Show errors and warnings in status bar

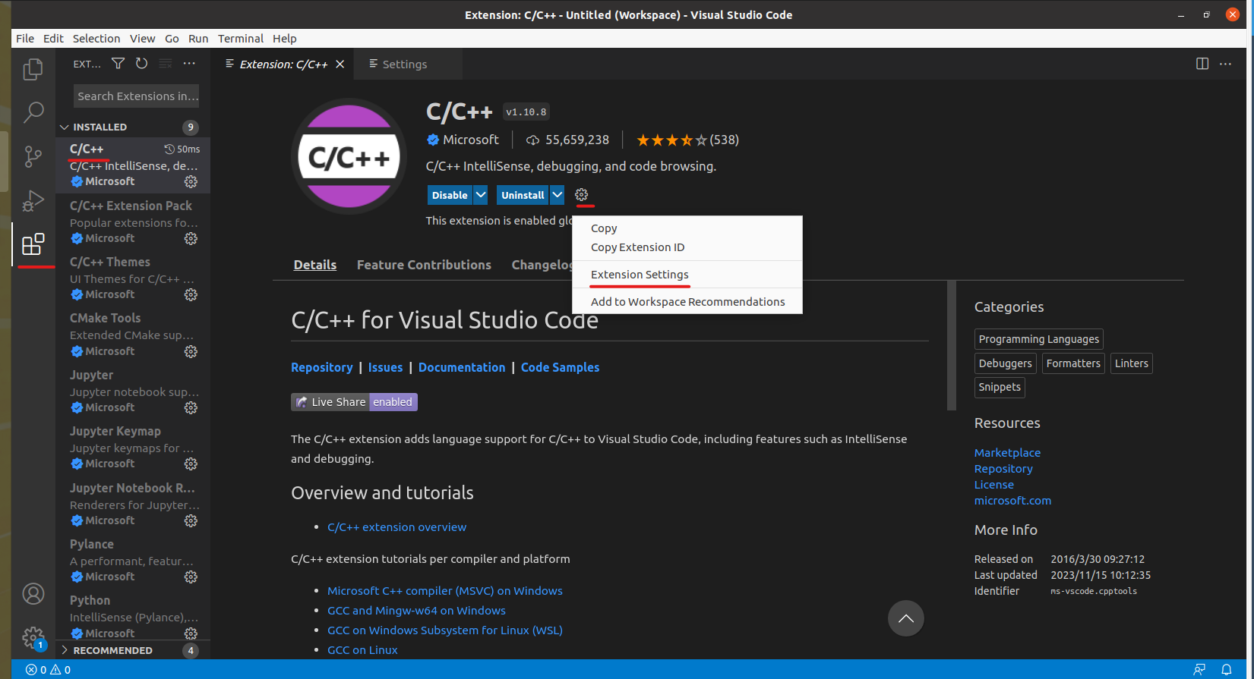48,669
